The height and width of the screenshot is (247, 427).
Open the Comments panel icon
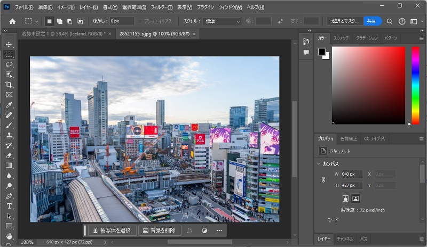click(306, 53)
